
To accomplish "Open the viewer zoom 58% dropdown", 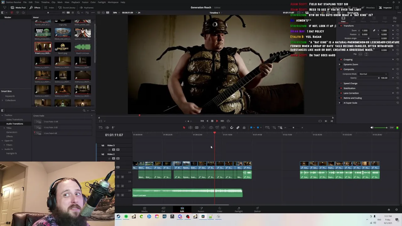I will point(116,13).
